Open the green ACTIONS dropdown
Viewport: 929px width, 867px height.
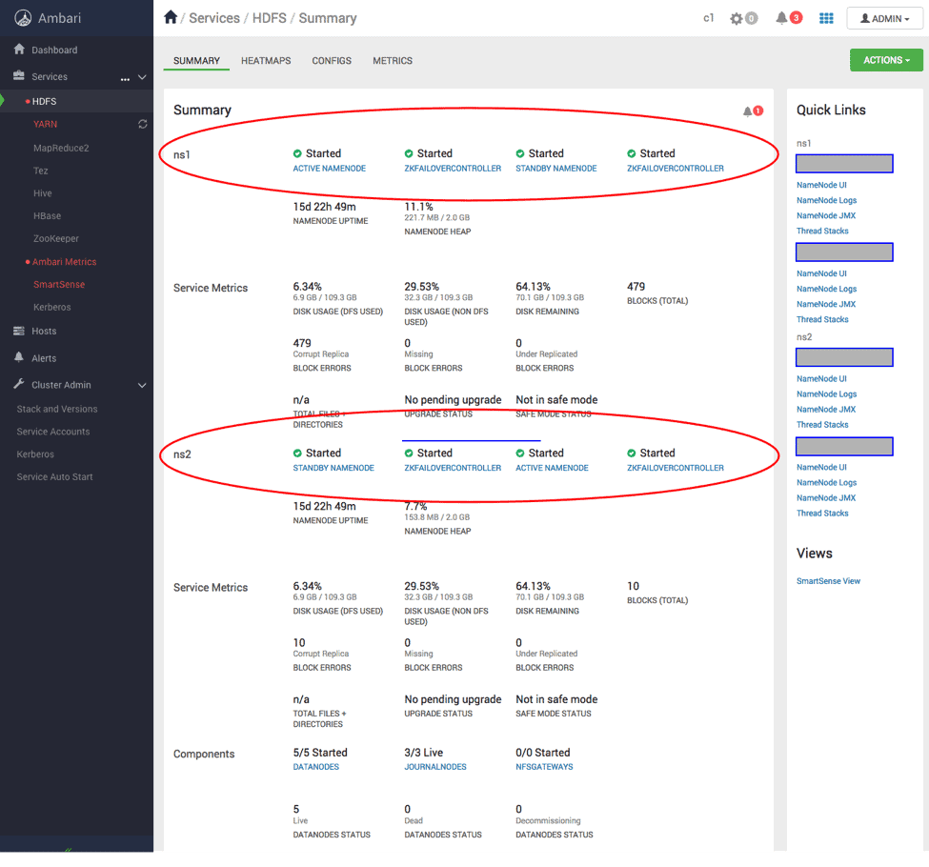point(886,60)
